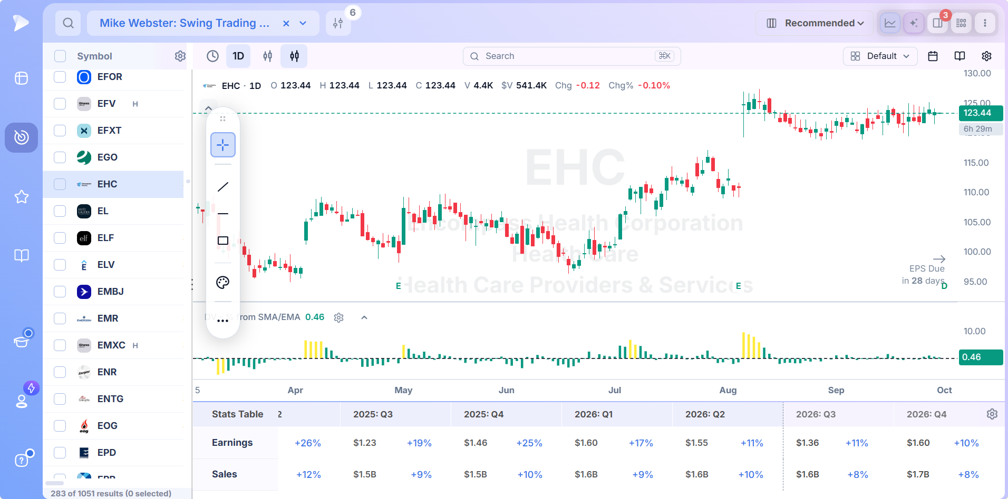Select the 1D timeframe button
Viewport: 1008px width, 499px height.
238,56
